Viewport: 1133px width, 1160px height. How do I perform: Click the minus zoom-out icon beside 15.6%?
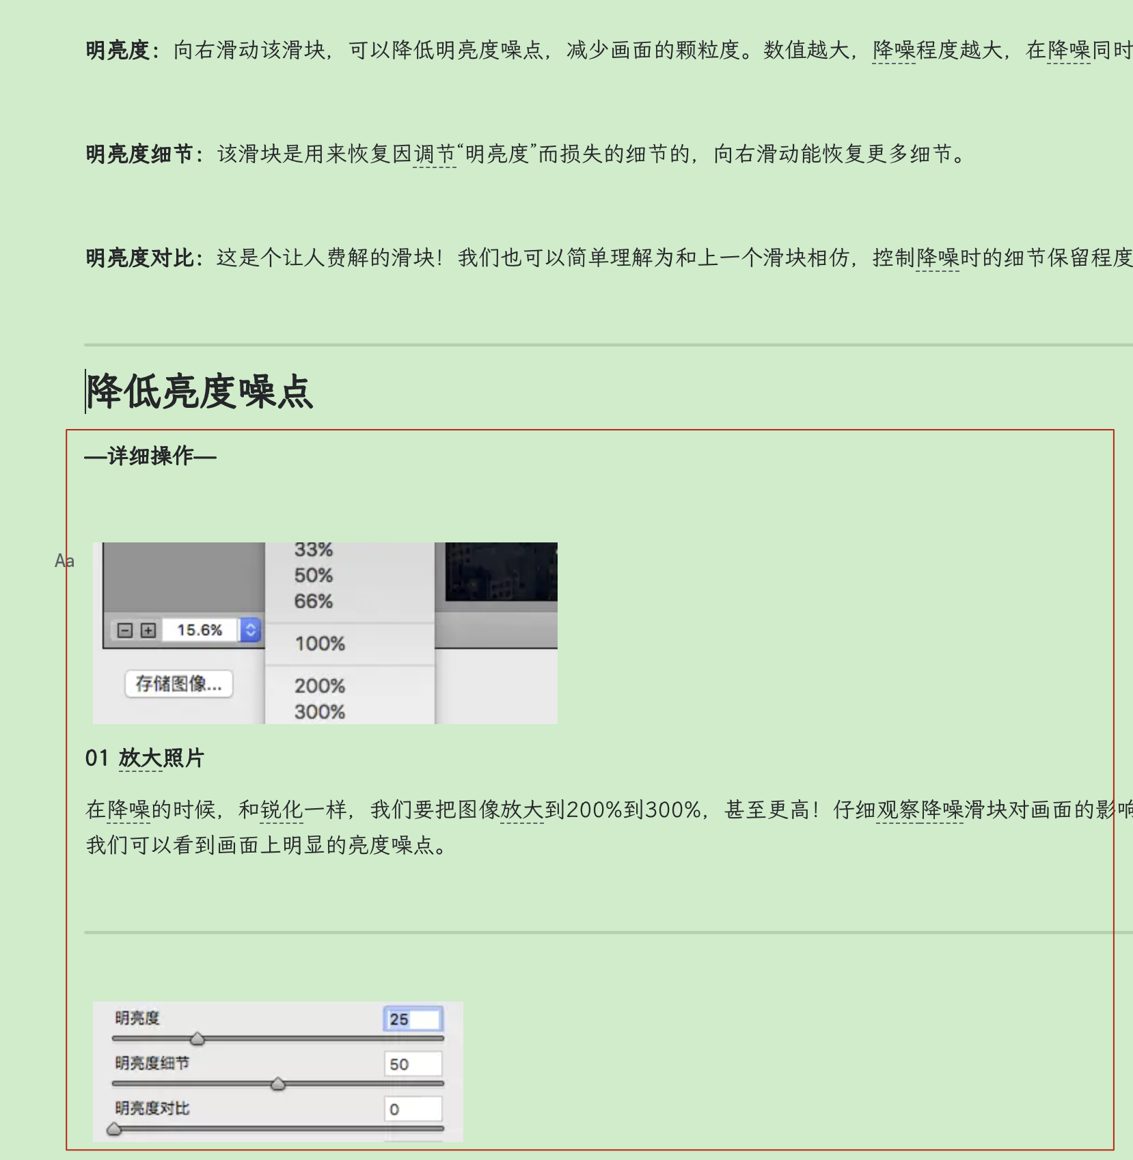(x=125, y=630)
